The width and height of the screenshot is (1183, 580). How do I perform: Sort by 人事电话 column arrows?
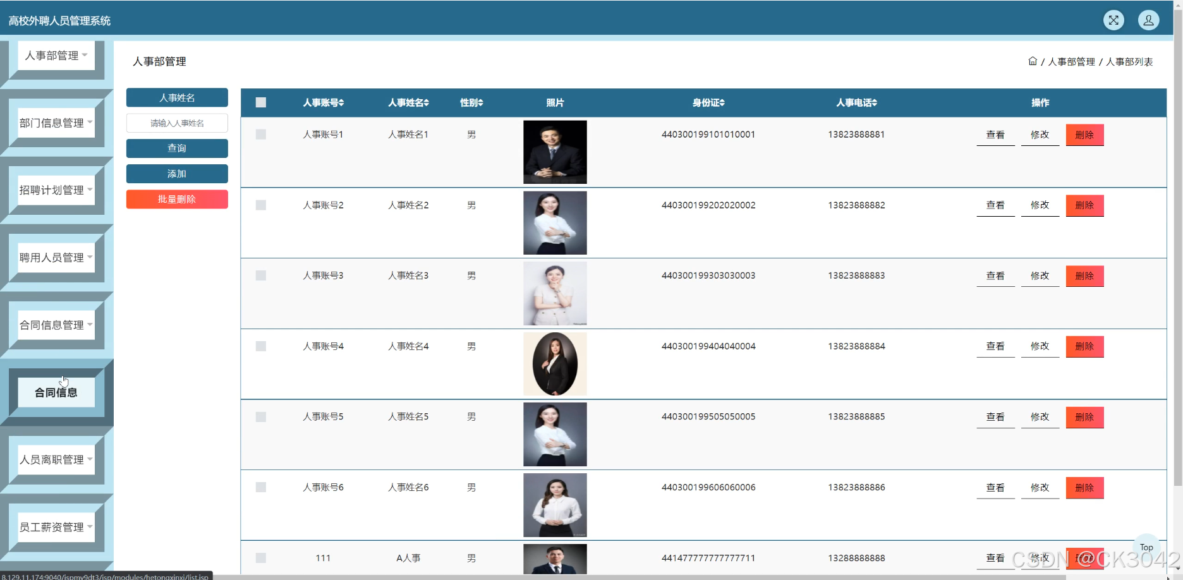coord(875,103)
